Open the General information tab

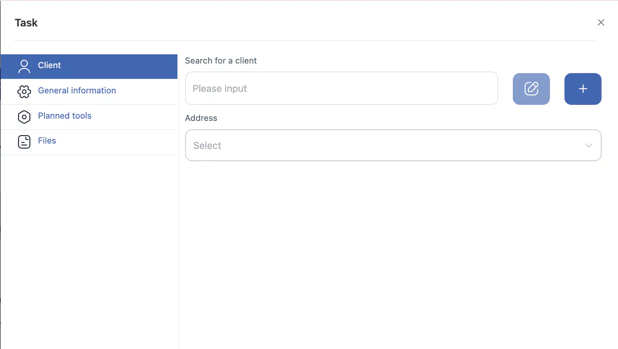[77, 91]
